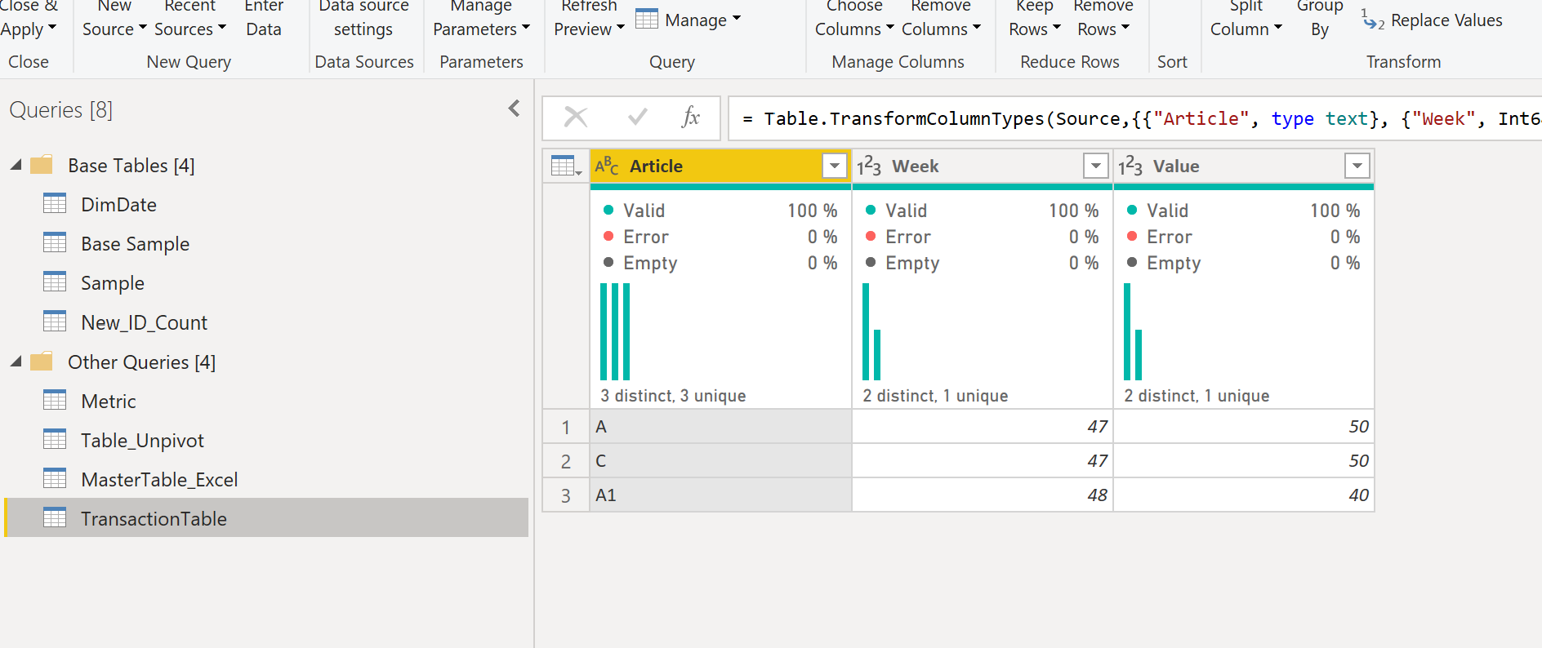1542x648 pixels.
Task: Select row 3 header in data grid
Action: coord(566,495)
